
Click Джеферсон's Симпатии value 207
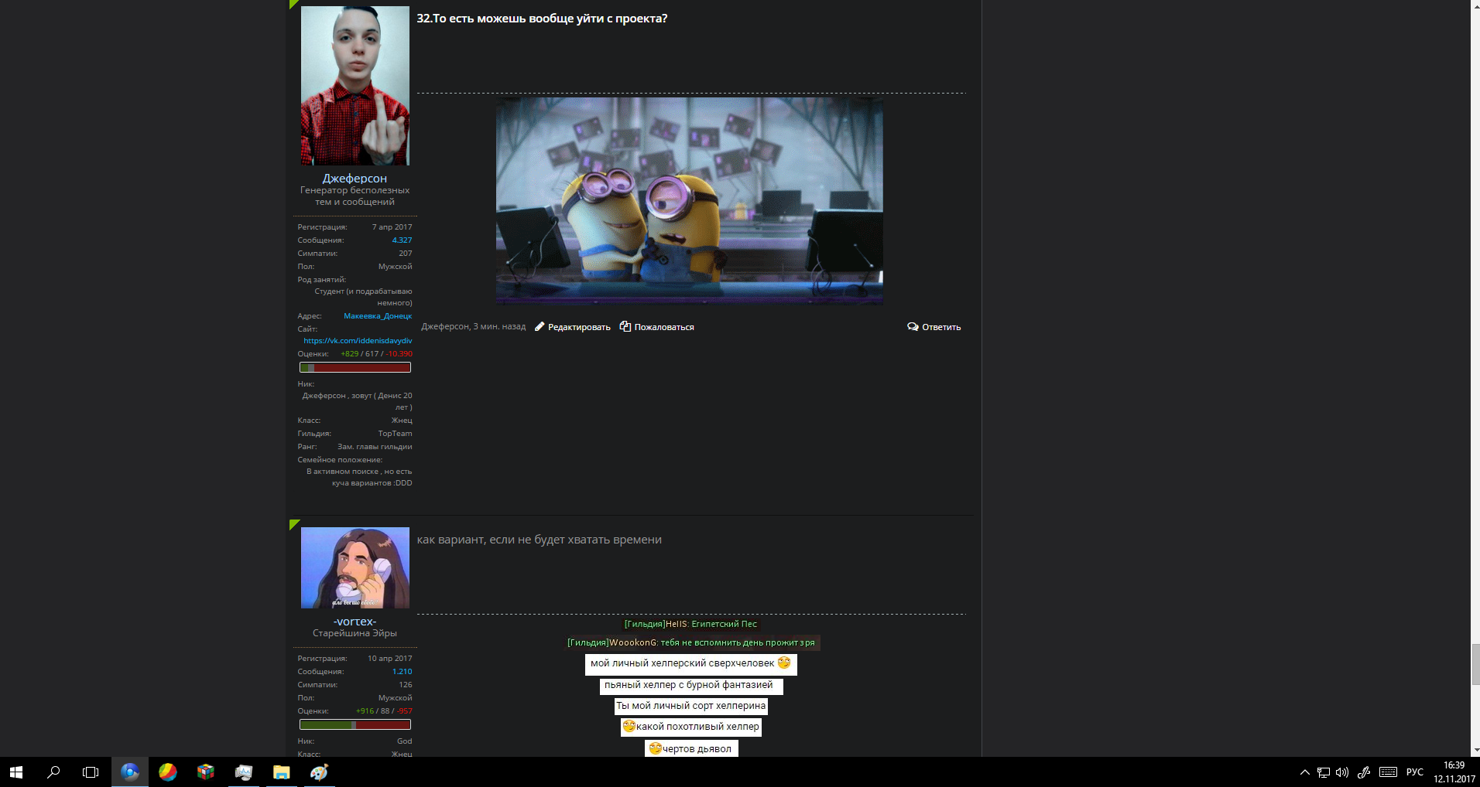click(406, 254)
